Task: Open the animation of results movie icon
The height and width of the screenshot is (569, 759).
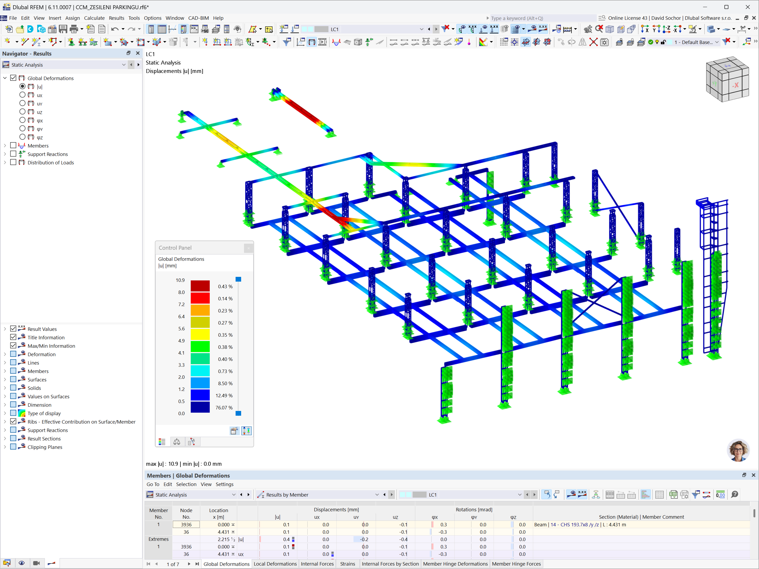Action: coord(36,563)
